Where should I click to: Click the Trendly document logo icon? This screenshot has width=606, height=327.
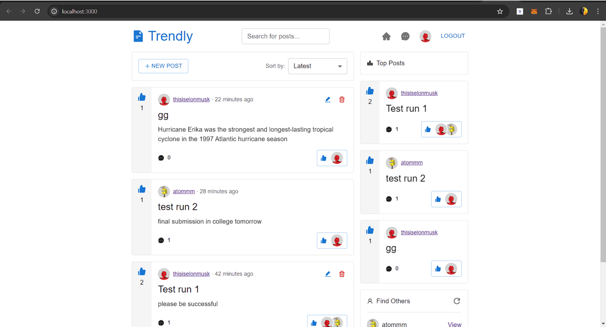click(x=138, y=36)
